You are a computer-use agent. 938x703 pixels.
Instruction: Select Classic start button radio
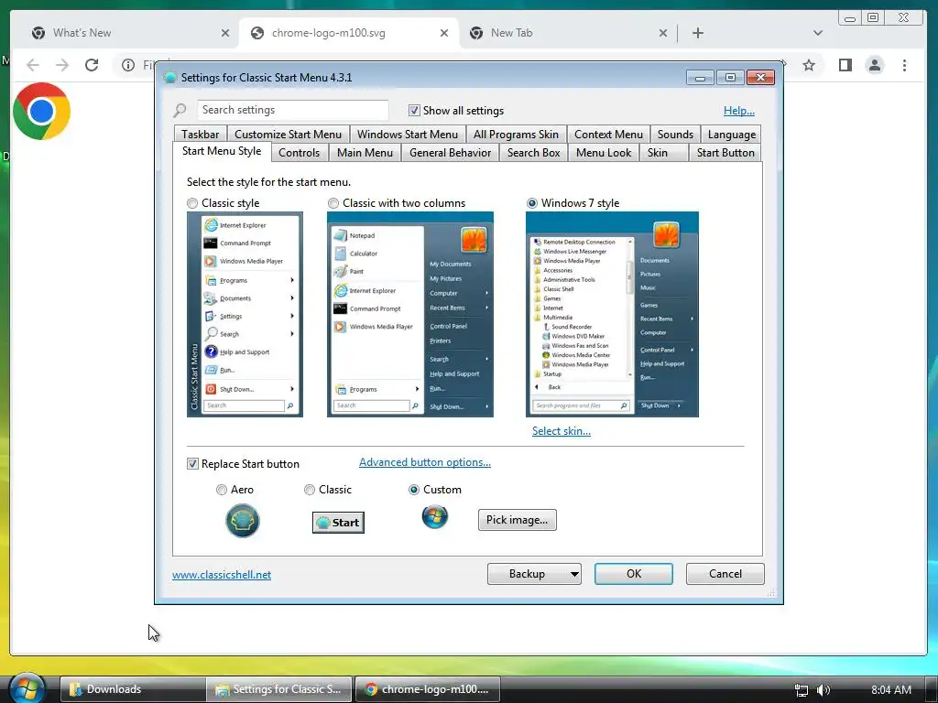pos(310,490)
